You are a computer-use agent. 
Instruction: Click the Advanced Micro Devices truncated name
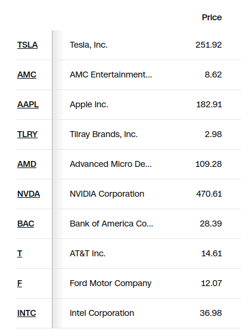click(x=110, y=164)
